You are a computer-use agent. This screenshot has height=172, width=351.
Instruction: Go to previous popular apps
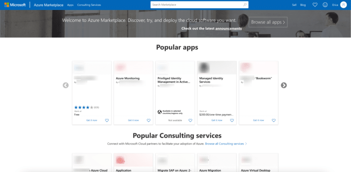tap(66, 85)
